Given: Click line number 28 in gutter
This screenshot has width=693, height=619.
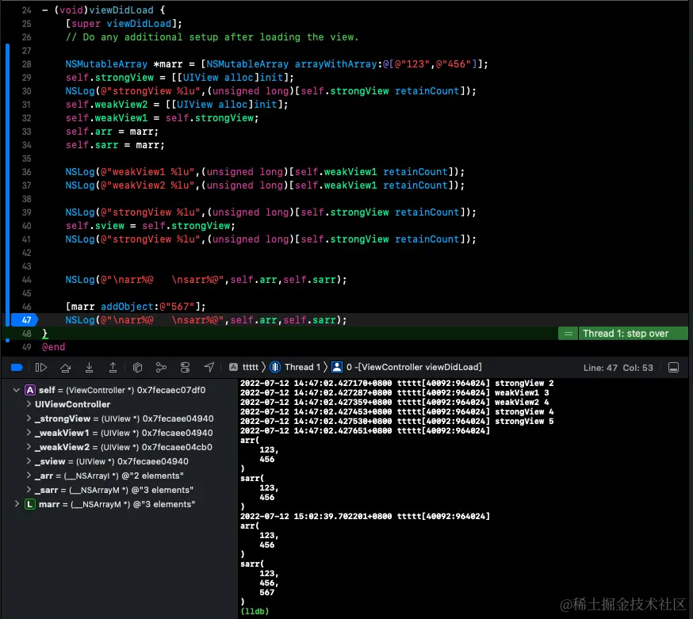Looking at the screenshot, I should [26, 64].
